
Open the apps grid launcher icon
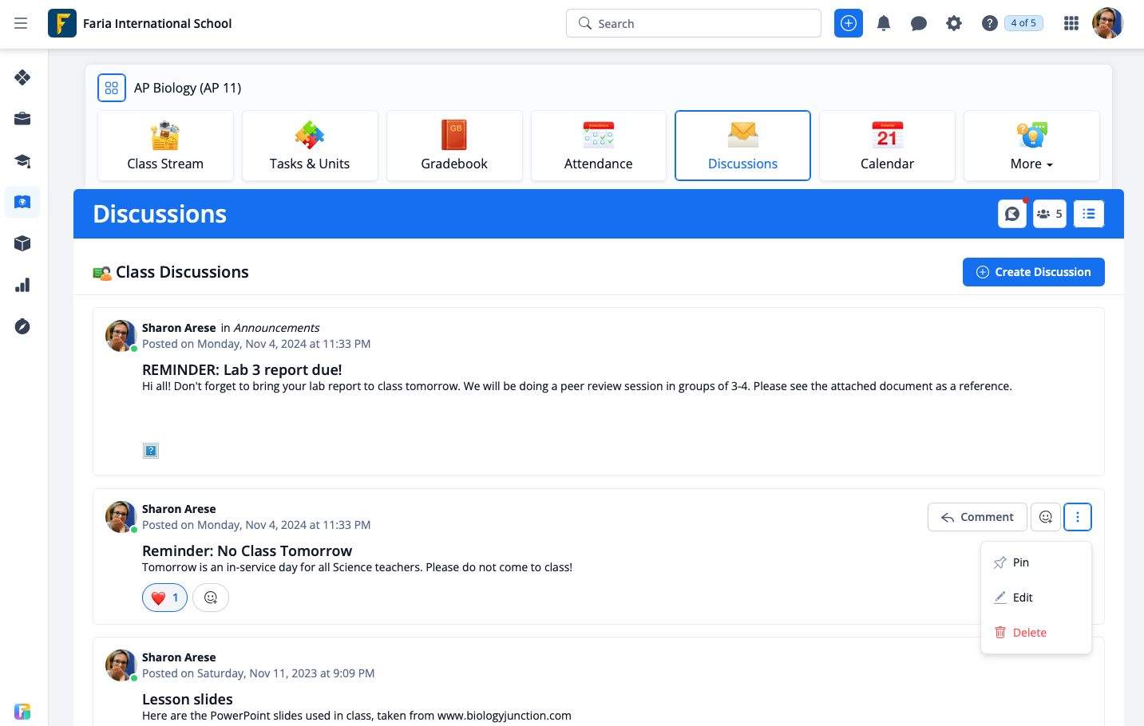point(1071,24)
